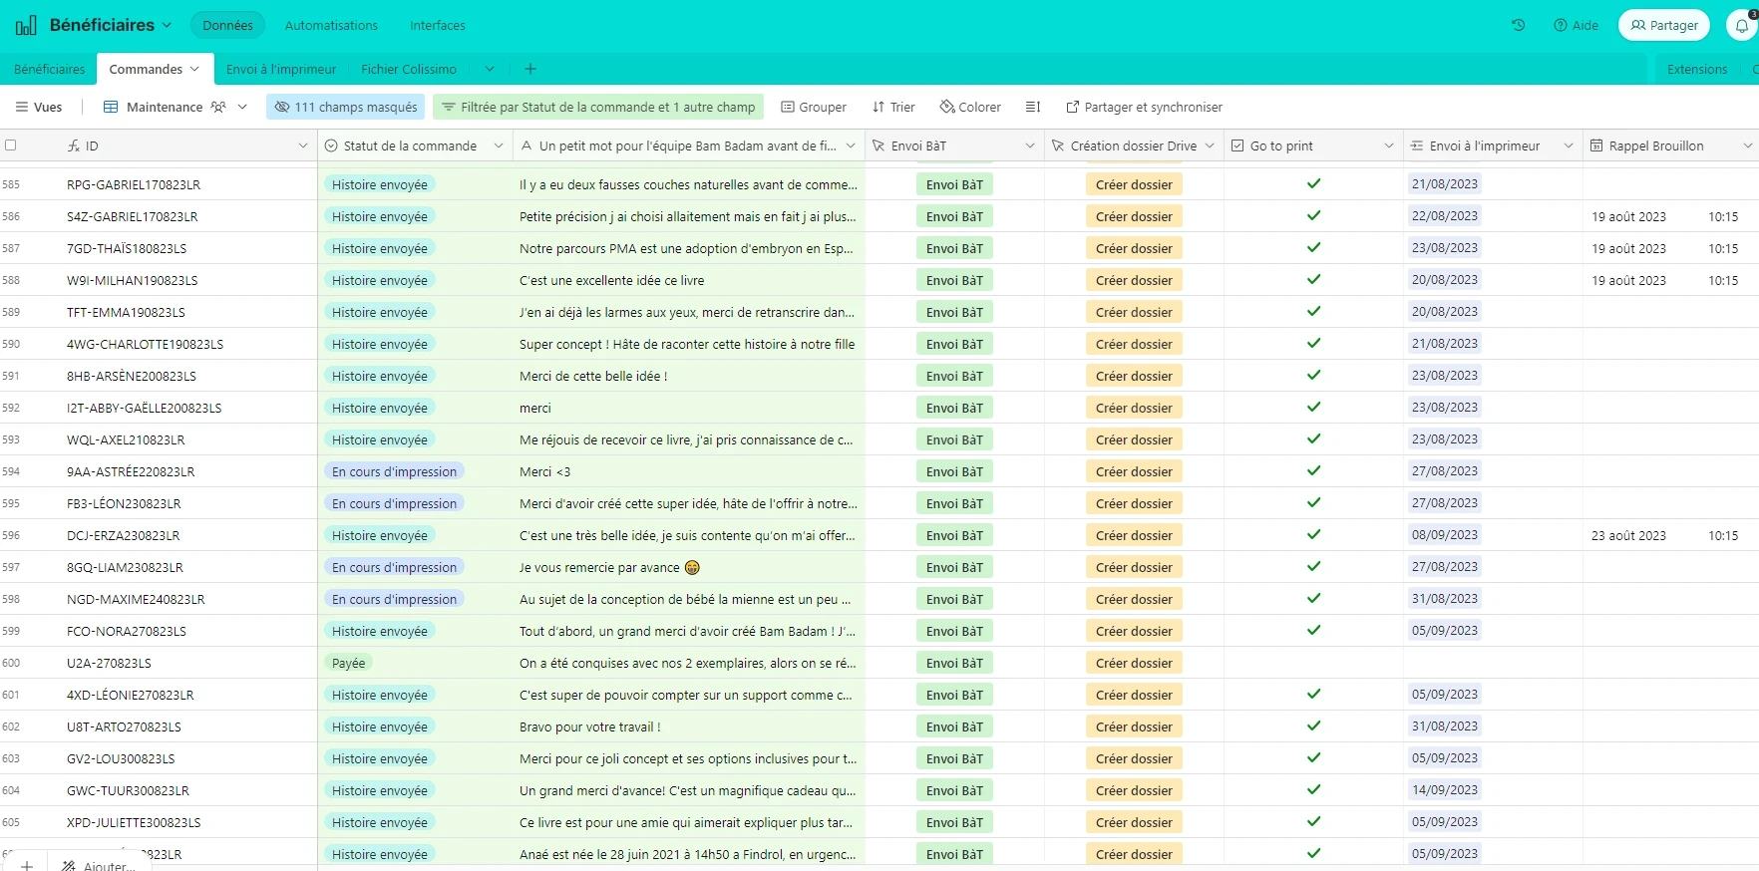Click Créer dossier button in row 600
1759x871 pixels.
(x=1134, y=663)
